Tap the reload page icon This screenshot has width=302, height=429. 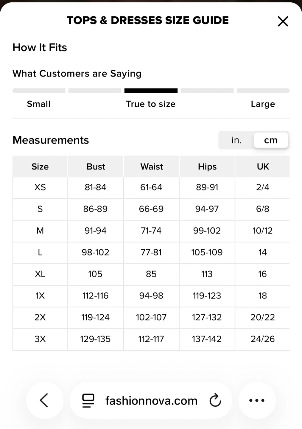pos(215,400)
